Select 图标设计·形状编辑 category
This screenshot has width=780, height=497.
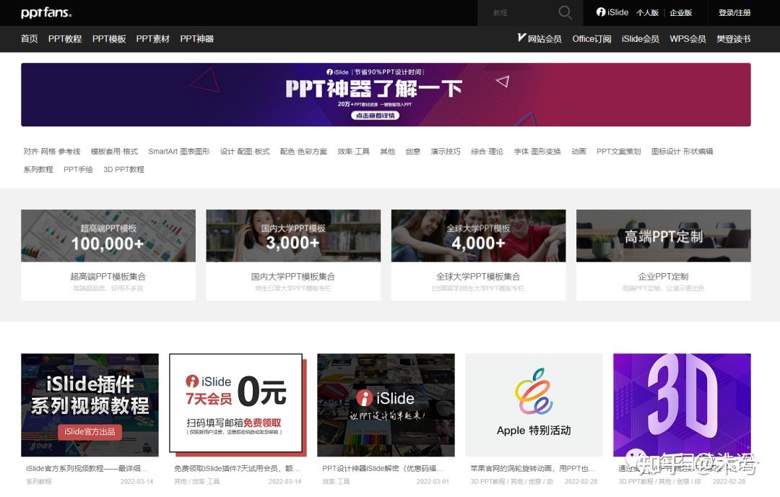pyautogui.click(x=682, y=151)
